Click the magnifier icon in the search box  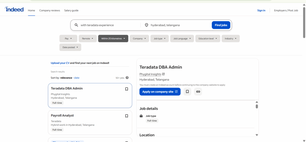tap(76, 25)
